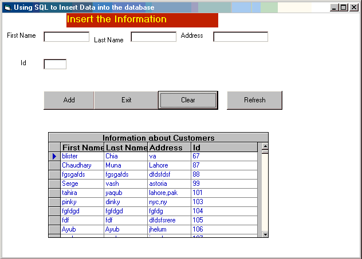362x259 pixels.
Task: Click the address cell 'astoria'
Action: point(169,184)
